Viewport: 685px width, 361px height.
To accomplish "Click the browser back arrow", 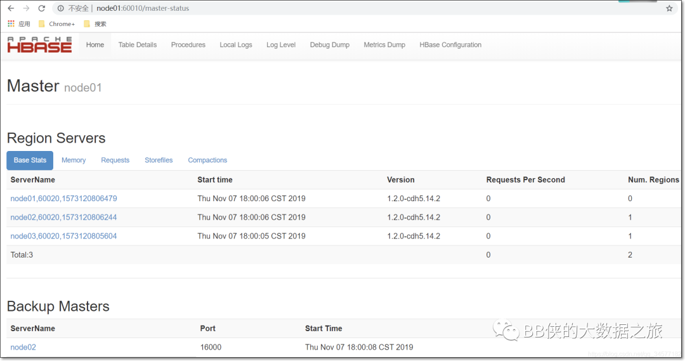I will coord(11,8).
